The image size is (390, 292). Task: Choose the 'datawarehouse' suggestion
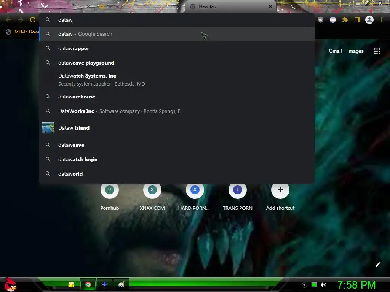(x=177, y=97)
